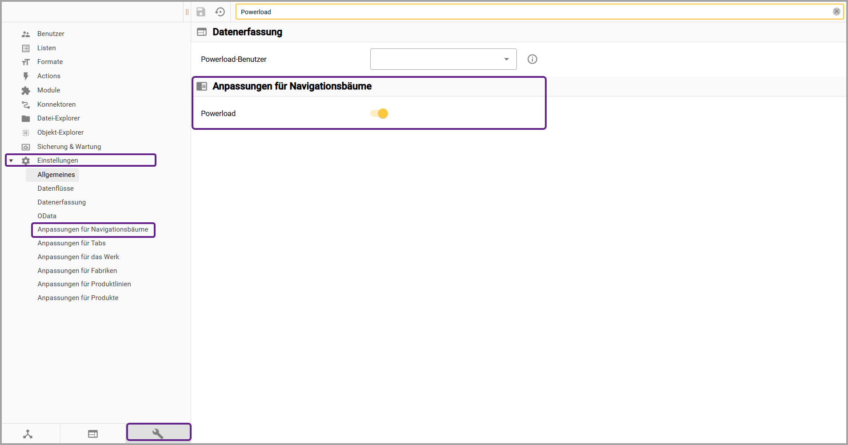The image size is (848, 445).
Task: Open the window layout tab at bottom
Action: coord(93,434)
